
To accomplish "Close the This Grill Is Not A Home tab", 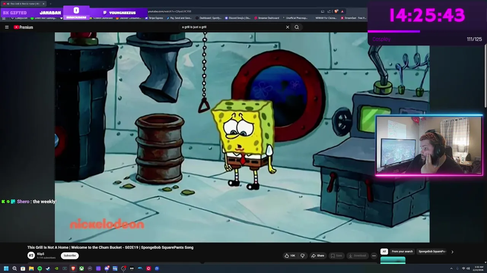I will tap(43, 4).
